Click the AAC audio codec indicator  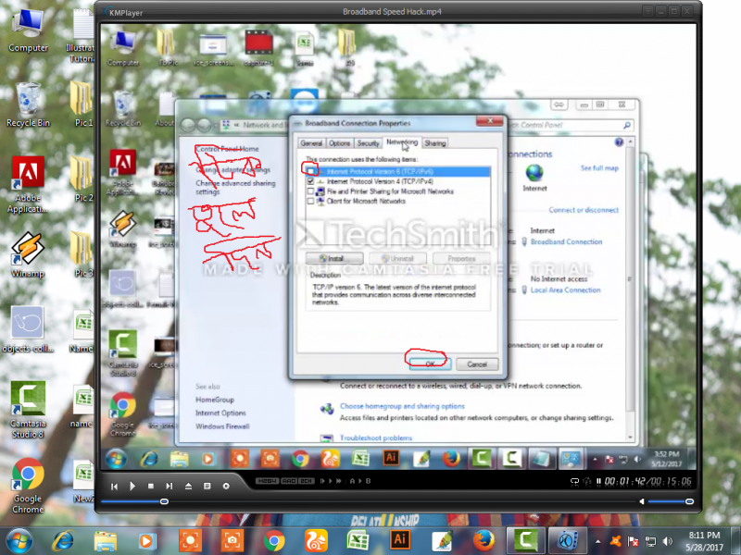pyautogui.click(x=289, y=481)
